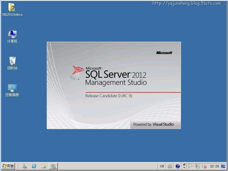Click the blue help question mark icon
The height and width of the screenshot is (171, 228).
[x=178, y=166]
